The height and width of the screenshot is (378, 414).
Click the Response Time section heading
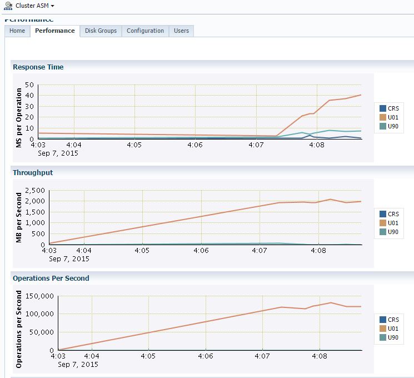38,67
